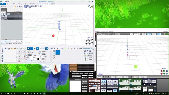Click the save disk icon in MikuMikuMoving title bar
This screenshot has width=169, height=95.
click(x=3, y=2)
